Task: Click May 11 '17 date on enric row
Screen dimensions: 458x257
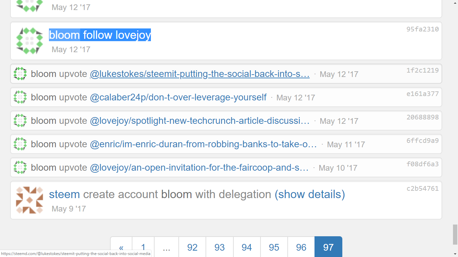Action: 346,145
